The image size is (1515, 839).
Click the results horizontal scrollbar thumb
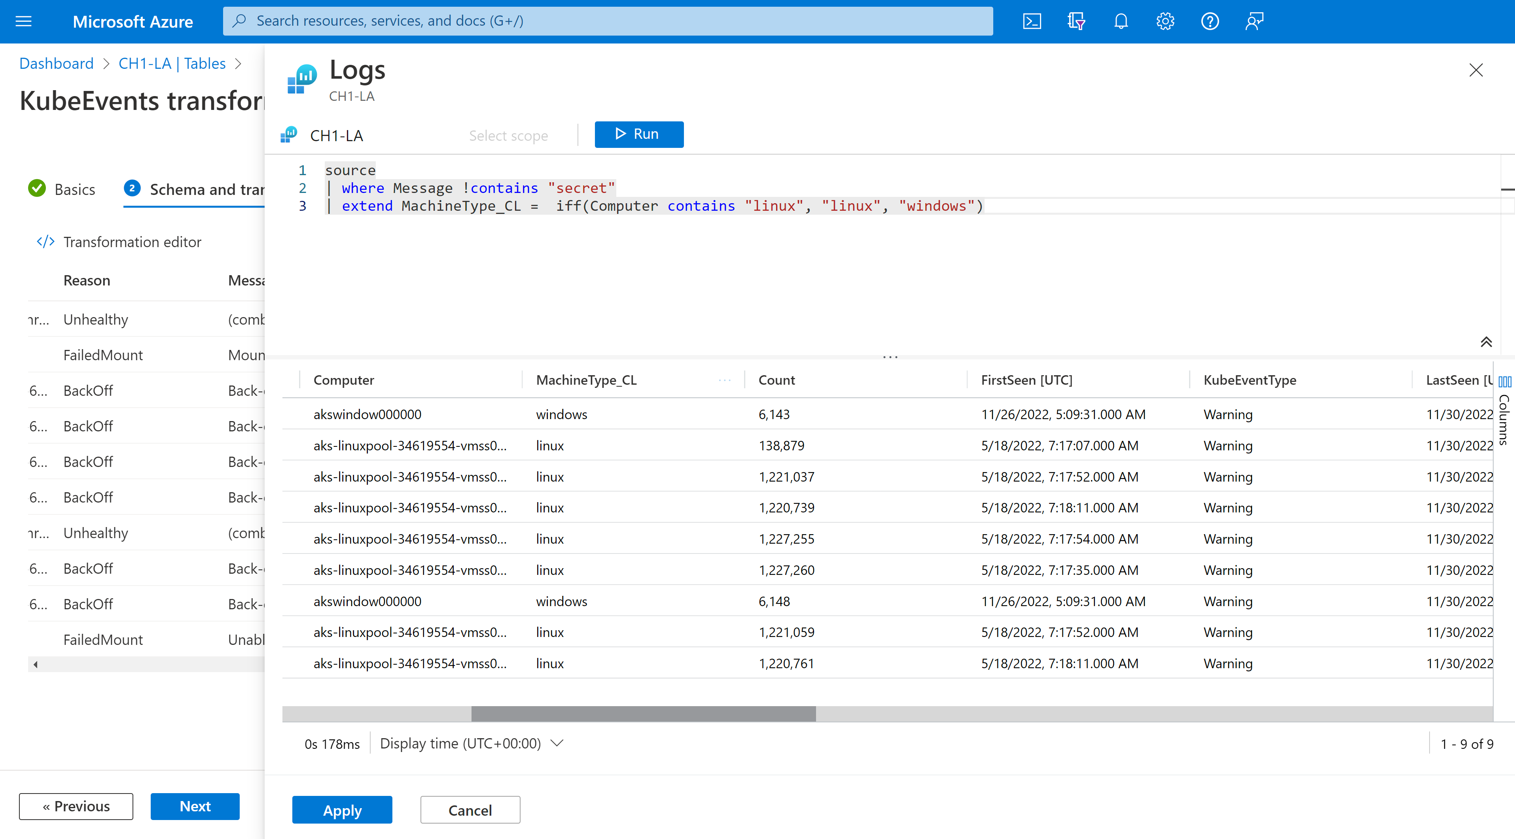(644, 714)
